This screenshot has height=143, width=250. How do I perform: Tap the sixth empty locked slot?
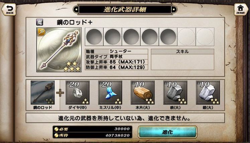coord(186,37)
